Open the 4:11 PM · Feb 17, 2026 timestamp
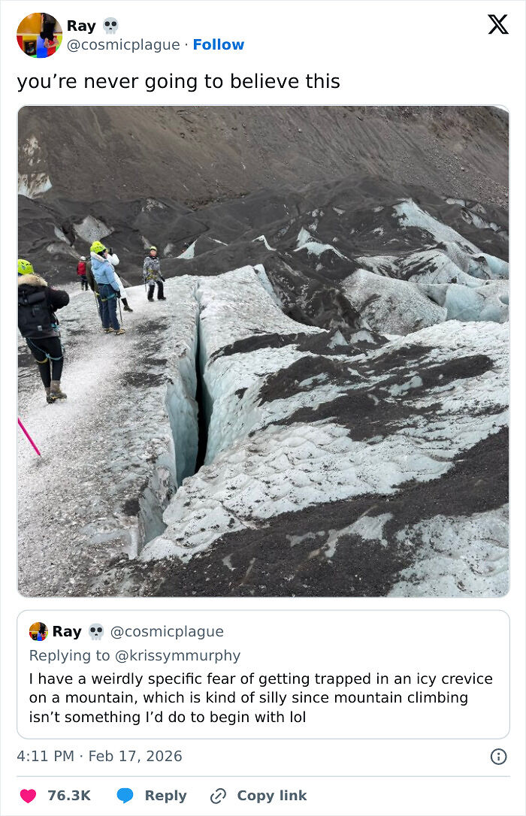Screen dimensions: 526x816 (99, 756)
